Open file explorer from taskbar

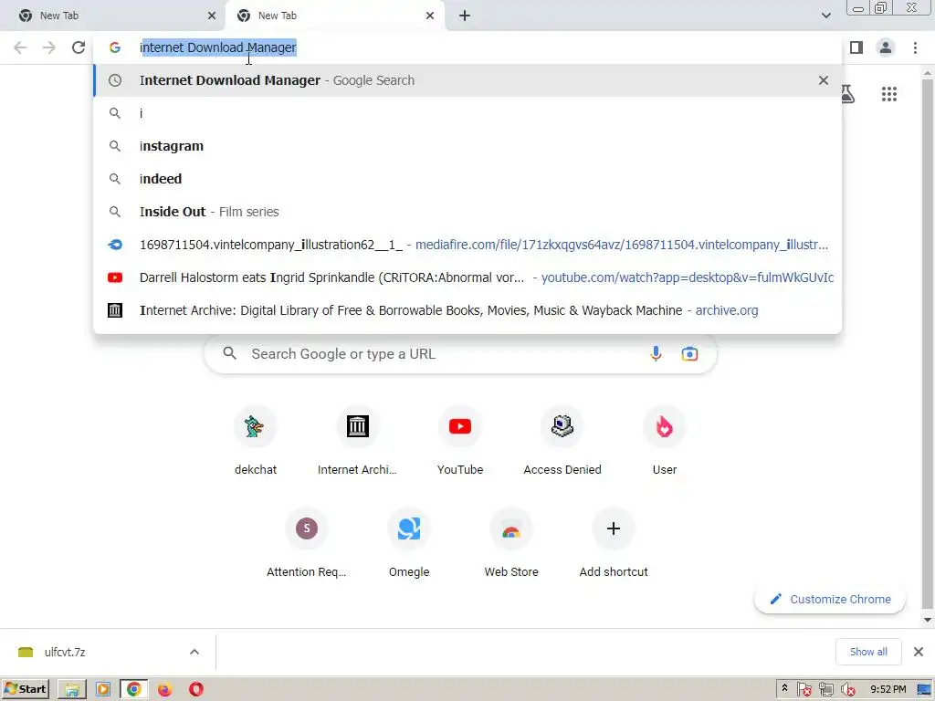tap(72, 690)
